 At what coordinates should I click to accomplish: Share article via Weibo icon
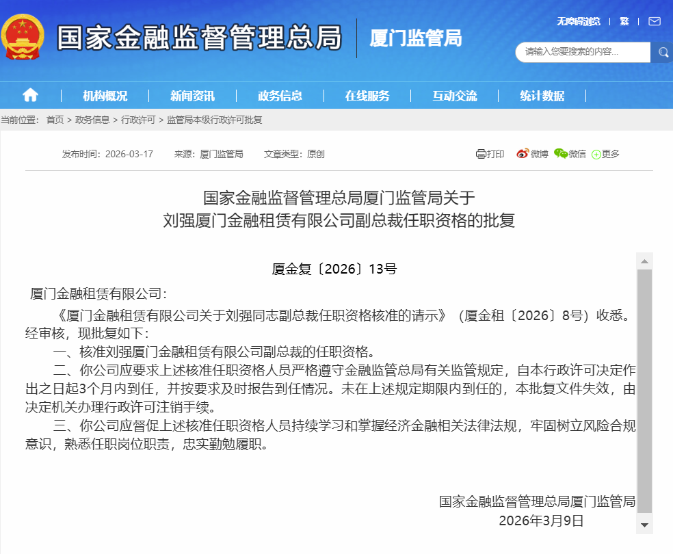tap(523, 154)
